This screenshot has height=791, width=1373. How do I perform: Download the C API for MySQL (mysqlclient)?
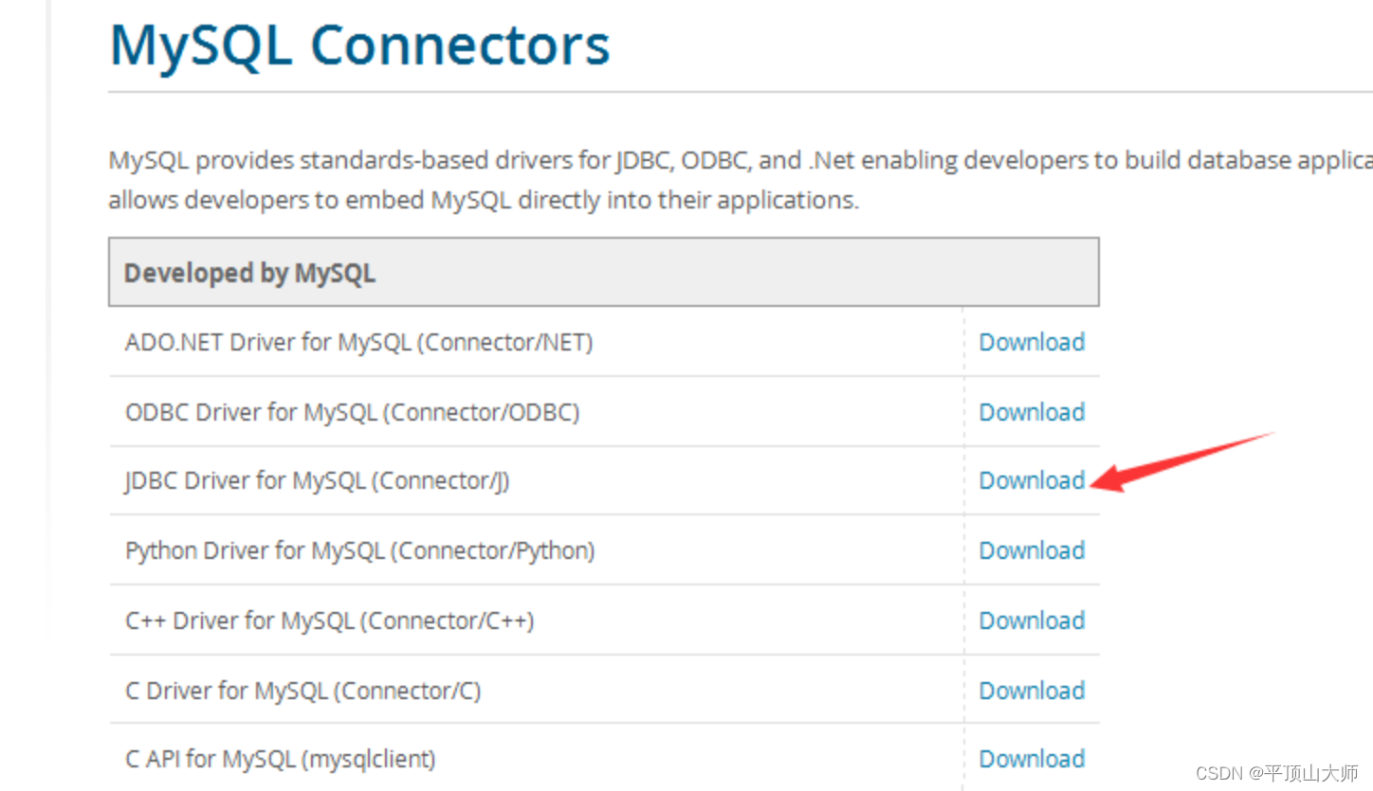pyautogui.click(x=1032, y=759)
